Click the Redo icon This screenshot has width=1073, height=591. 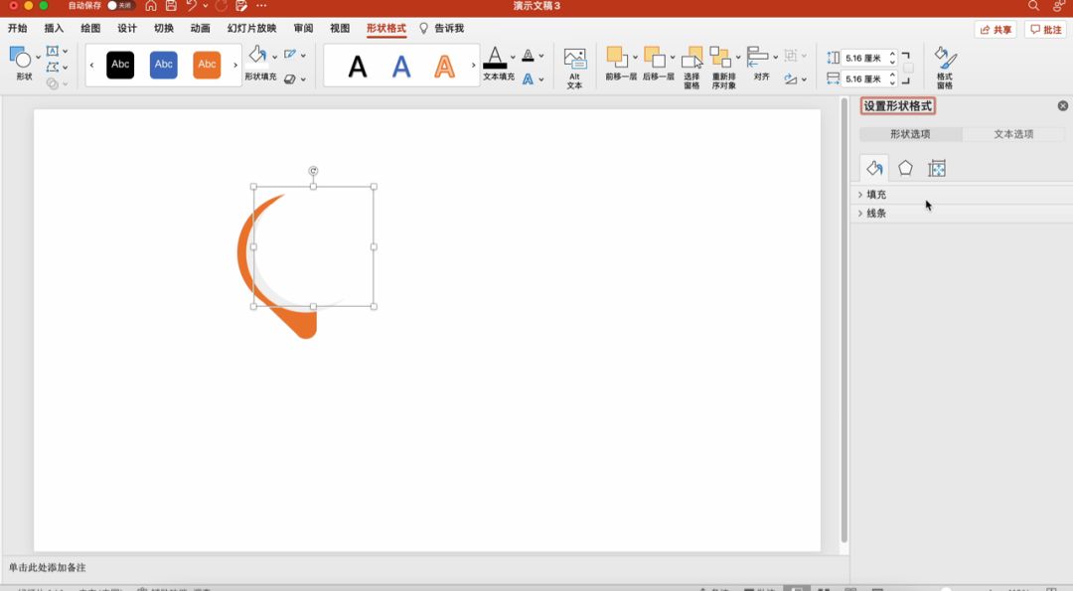point(221,6)
